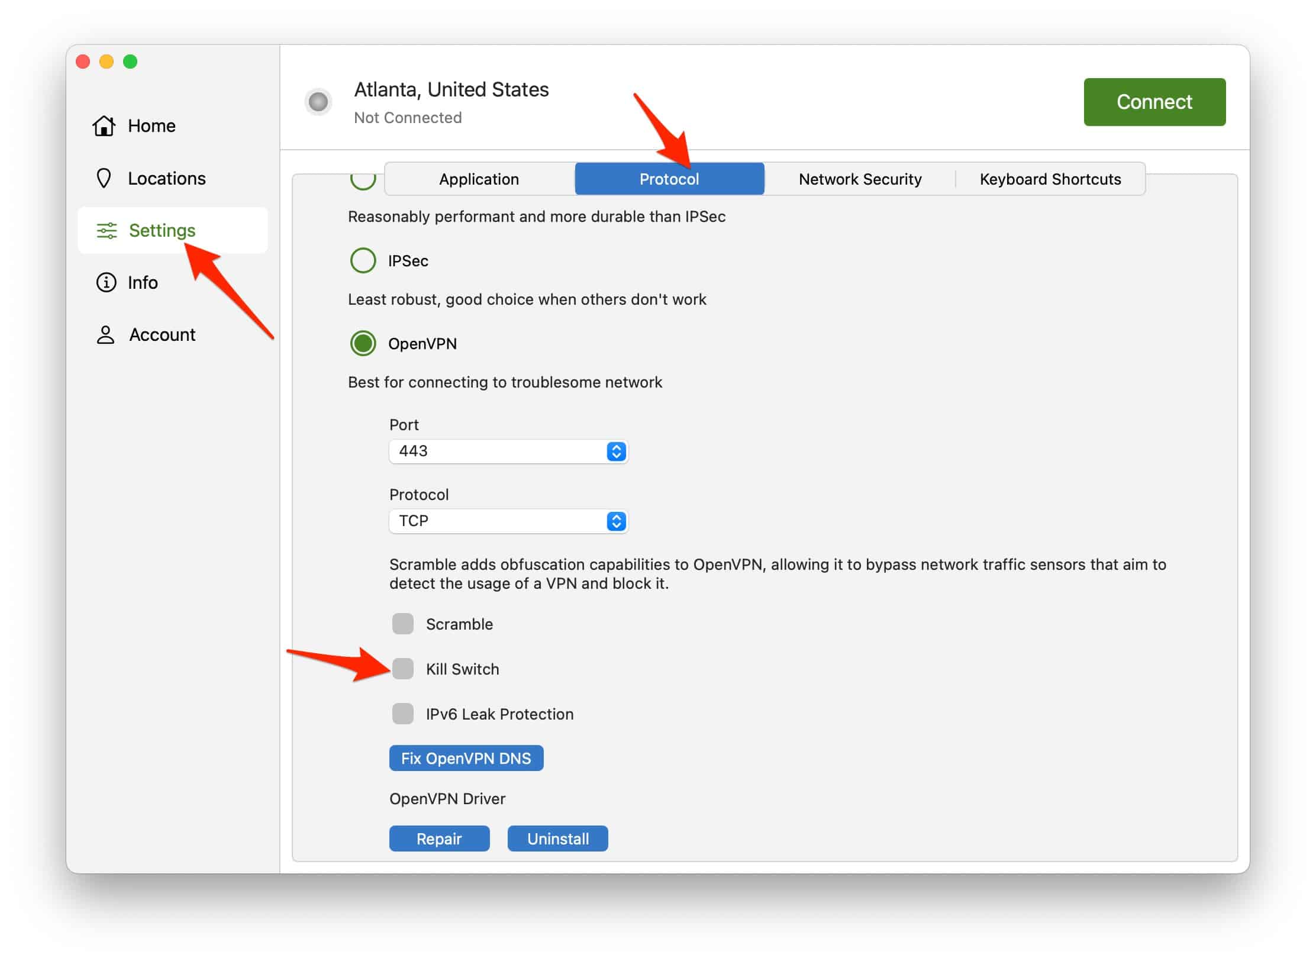Select the IPSec protocol radio button
The image size is (1316, 961).
363,260
